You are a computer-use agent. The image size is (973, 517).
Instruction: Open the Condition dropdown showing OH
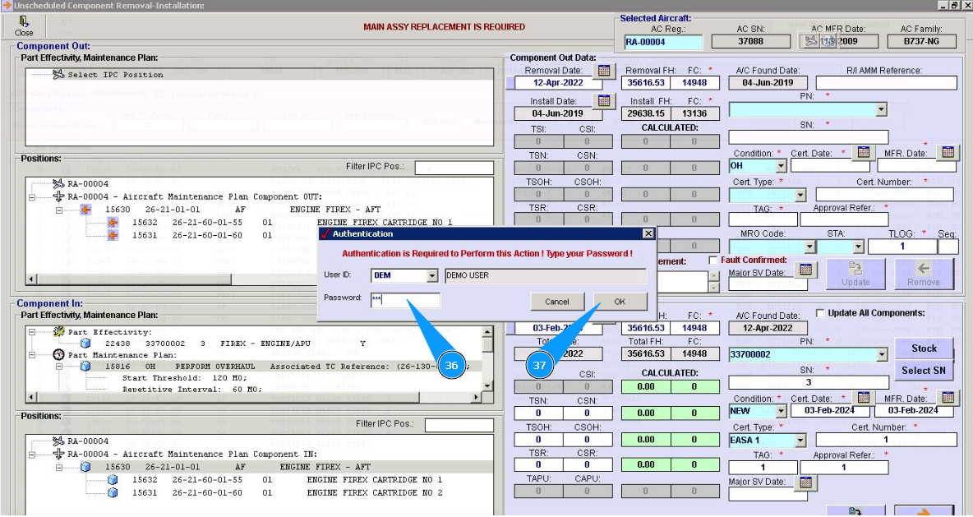point(782,166)
